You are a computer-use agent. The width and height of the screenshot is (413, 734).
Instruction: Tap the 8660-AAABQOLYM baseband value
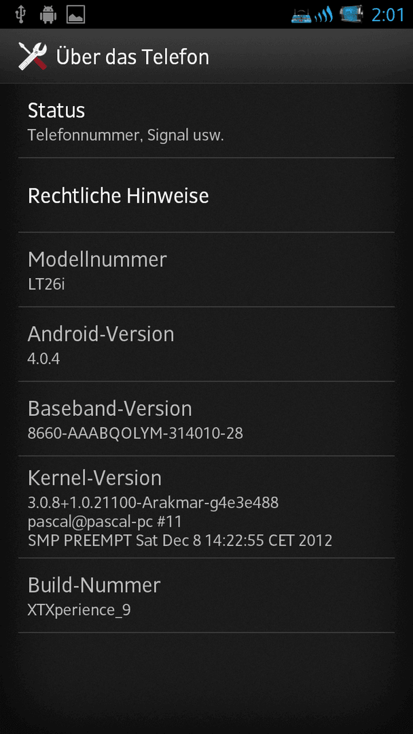(x=135, y=434)
